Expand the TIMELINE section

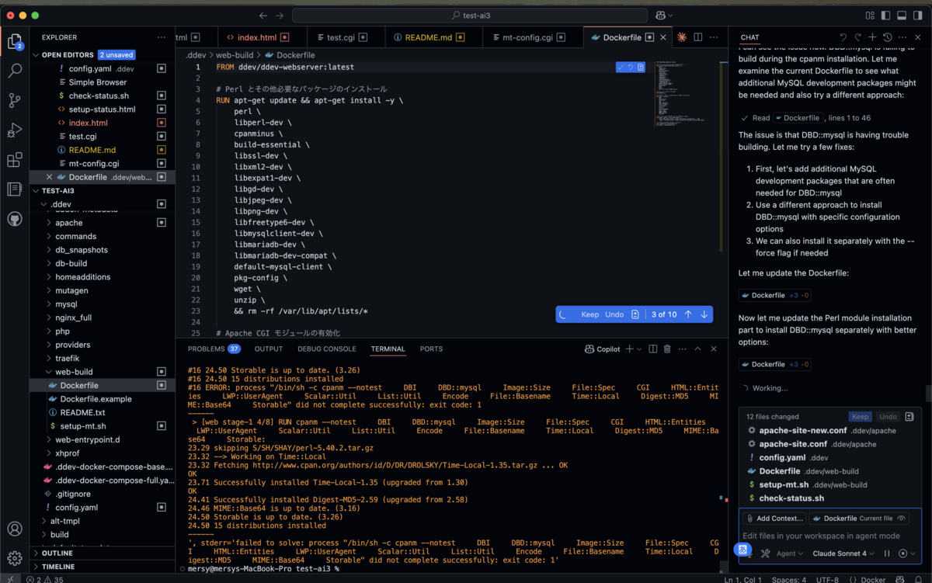click(58, 567)
